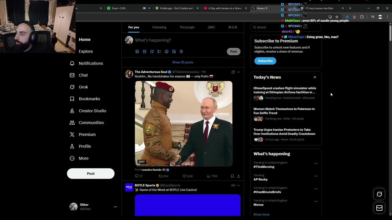Screen dimensions: 392x220
Task: Add a GIF to the post
Action: coord(145,52)
